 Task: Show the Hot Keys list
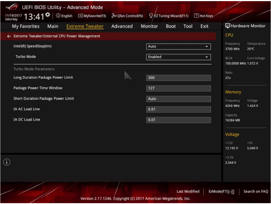pyautogui.click(x=206, y=16)
